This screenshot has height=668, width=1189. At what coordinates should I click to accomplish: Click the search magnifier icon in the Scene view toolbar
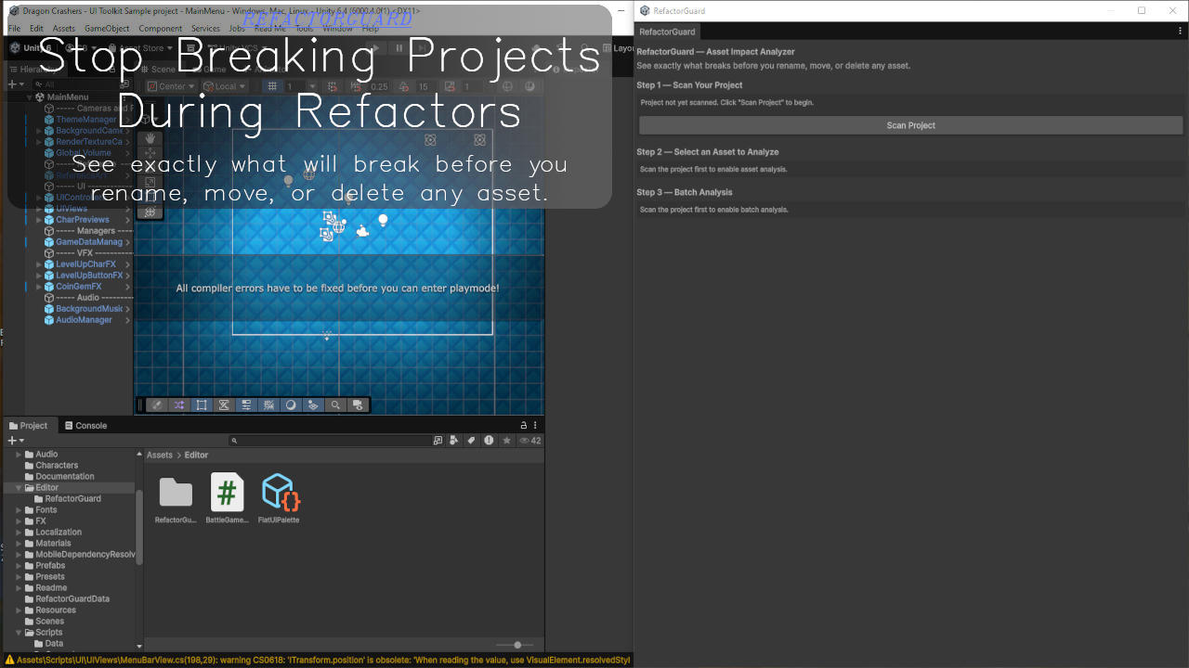point(335,405)
